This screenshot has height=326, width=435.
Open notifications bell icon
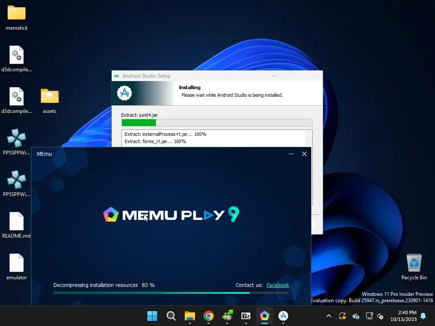(424, 316)
